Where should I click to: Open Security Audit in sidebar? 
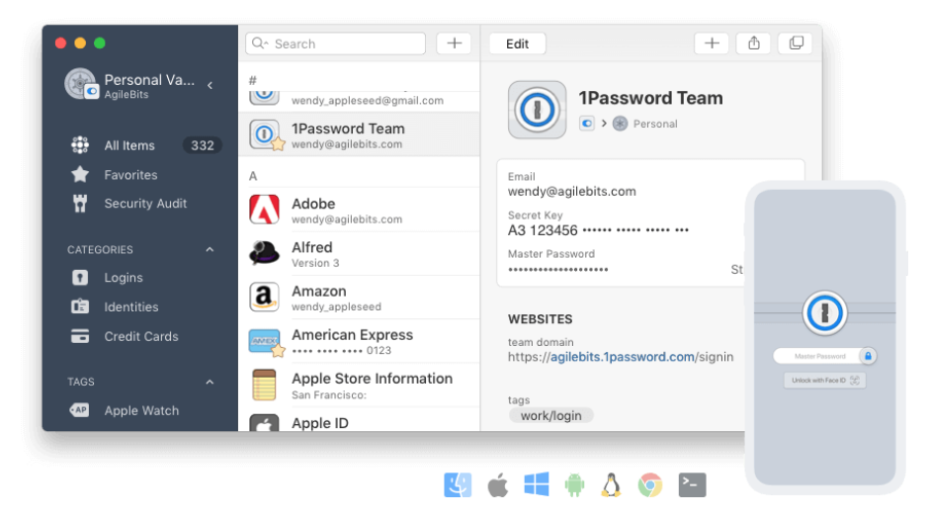pyautogui.click(x=143, y=204)
